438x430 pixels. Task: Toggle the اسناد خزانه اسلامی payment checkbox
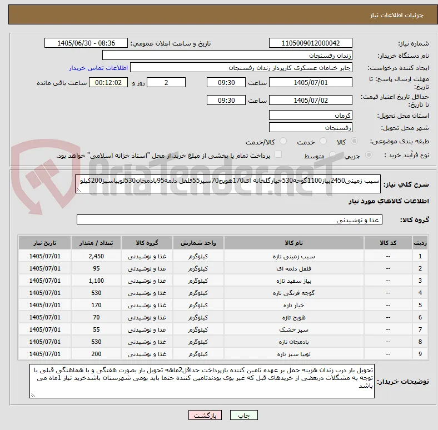[x=278, y=154]
